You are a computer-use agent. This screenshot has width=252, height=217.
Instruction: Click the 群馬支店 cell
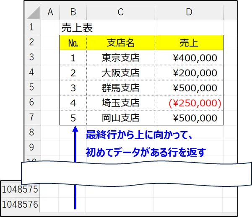click(x=120, y=88)
